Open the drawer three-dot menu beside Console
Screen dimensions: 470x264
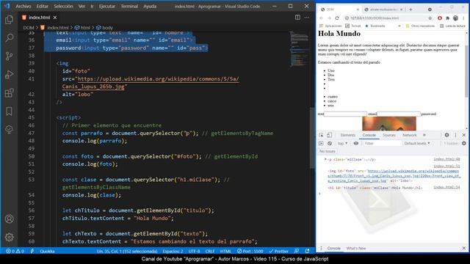321,248
